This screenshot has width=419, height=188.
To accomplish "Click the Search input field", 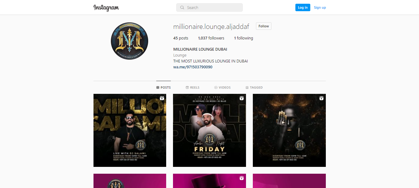I will 209,7.
